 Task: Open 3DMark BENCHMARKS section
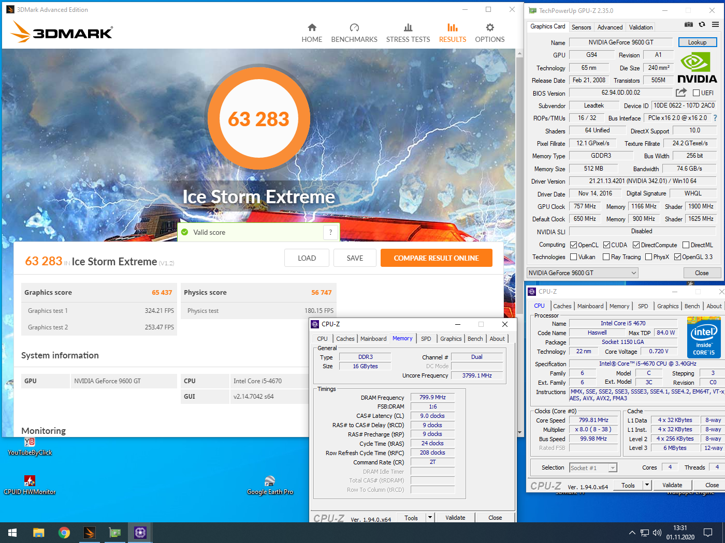tap(354, 33)
